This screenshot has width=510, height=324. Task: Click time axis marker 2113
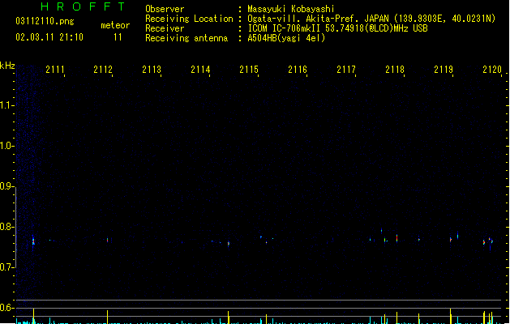tap(152, 70)
